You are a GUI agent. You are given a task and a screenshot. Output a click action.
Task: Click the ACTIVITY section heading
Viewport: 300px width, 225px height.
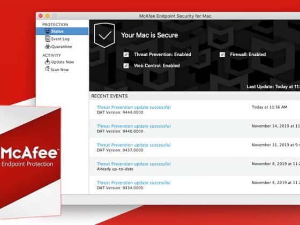tap(51, 55)
